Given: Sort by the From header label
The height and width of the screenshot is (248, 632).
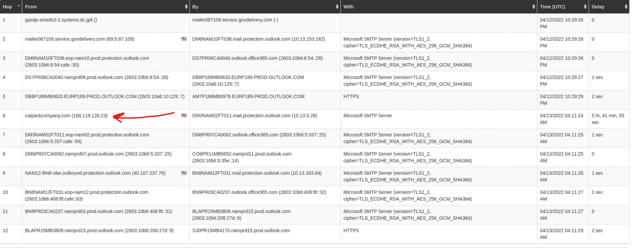Looking at the screenshot, I should 31,7.
